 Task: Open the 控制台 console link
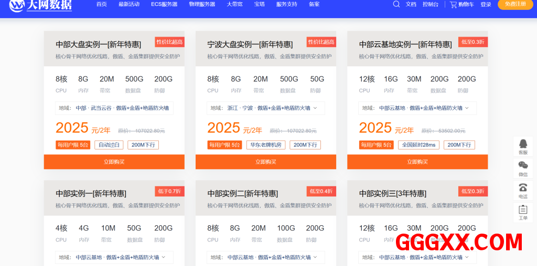431,4
